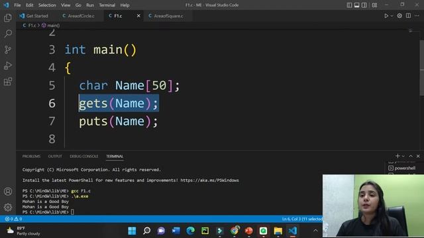Image resolution: width=424 pixels, height=238 pixels.
Task: Open the File menu
Action: tap(17, 5)
